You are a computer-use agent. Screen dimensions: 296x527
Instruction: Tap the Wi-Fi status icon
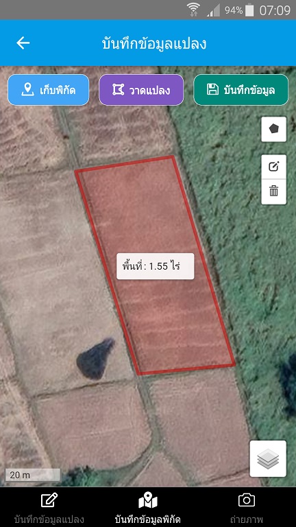(x=193, y=10)
